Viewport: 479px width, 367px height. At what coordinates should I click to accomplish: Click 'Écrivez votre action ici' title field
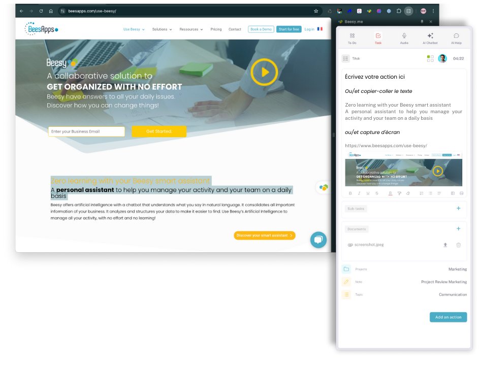click(x=374, y=77)
